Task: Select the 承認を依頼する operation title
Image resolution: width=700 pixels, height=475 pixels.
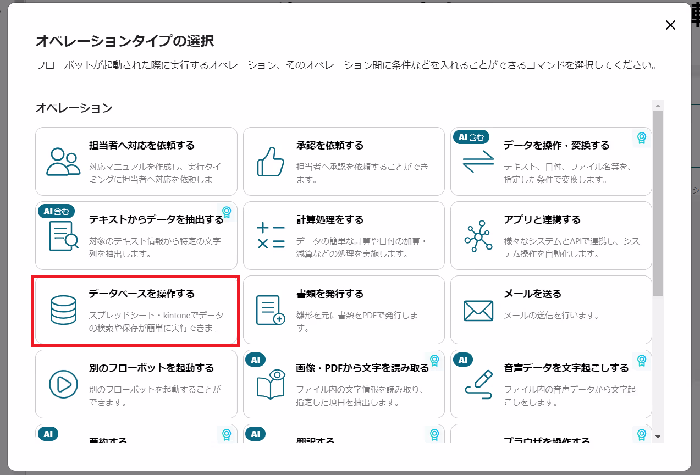Action: [330, 146]
